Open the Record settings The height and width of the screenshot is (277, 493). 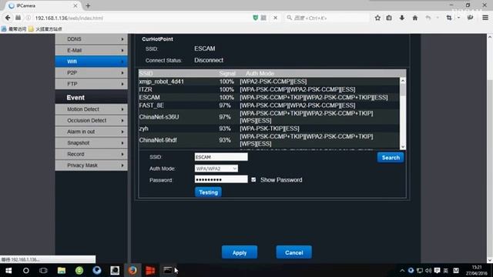91,154
